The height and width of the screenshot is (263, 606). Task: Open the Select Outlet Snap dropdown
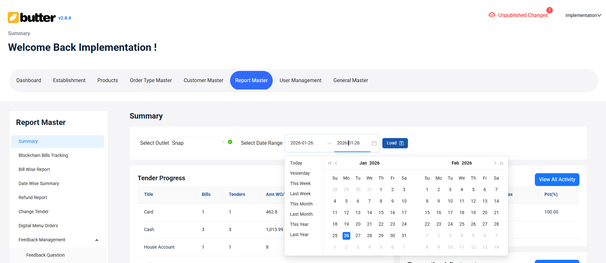pyautogui.click(x=199, y=143)
